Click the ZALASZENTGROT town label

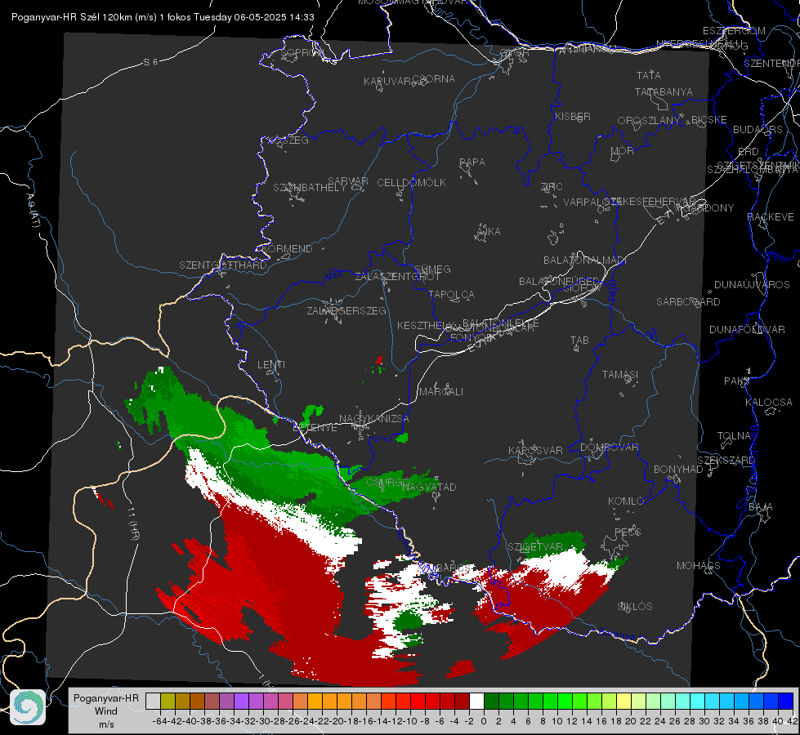pos(397,277)
